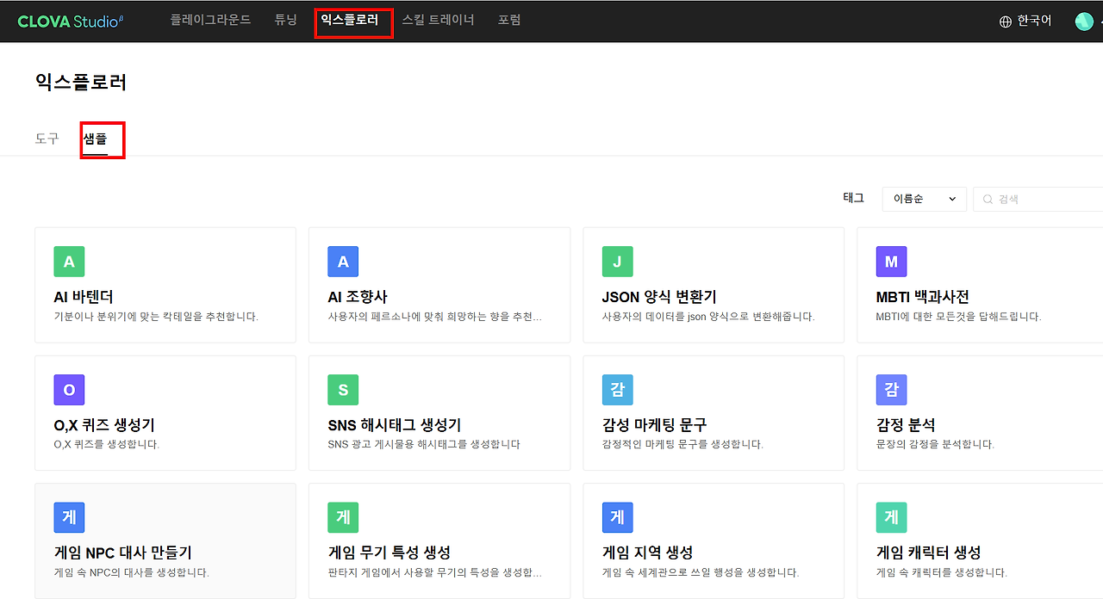Click in the 검색 search field
The image size is (1103, 599).
click(1038, 199)
